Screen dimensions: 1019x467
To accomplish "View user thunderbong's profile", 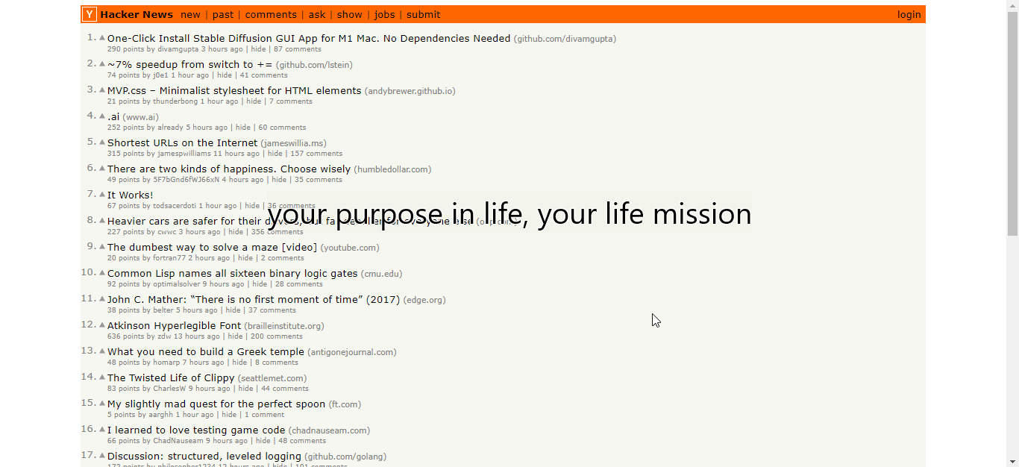I will 175,101.
